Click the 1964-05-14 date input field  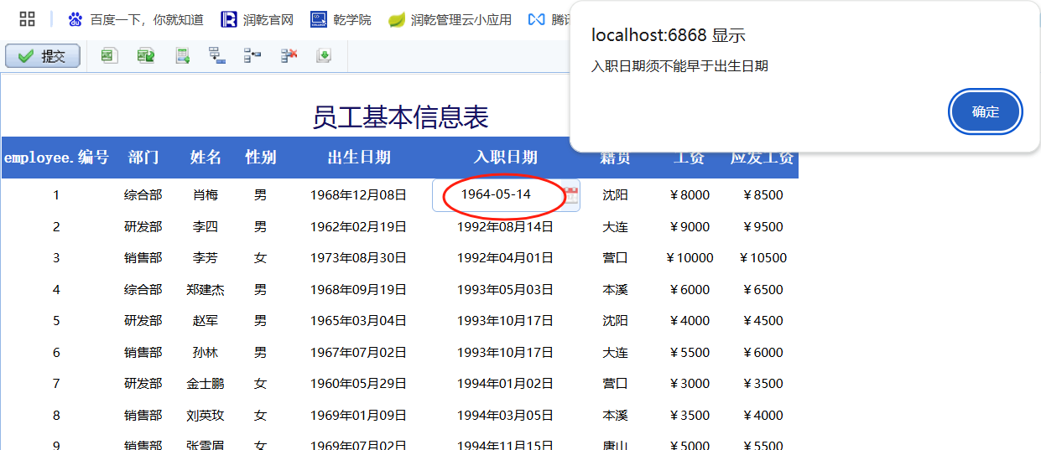(x=496, y=194)
